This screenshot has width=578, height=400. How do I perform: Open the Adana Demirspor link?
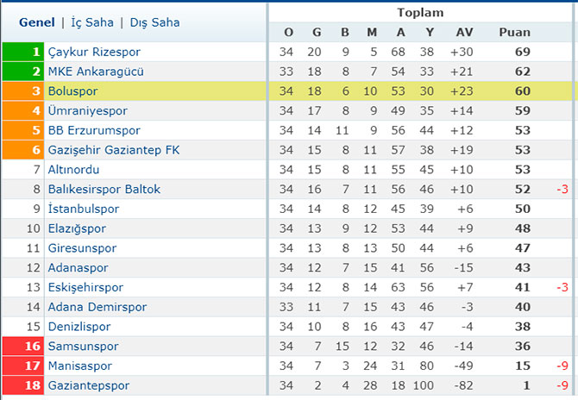(x=97, y=307)
